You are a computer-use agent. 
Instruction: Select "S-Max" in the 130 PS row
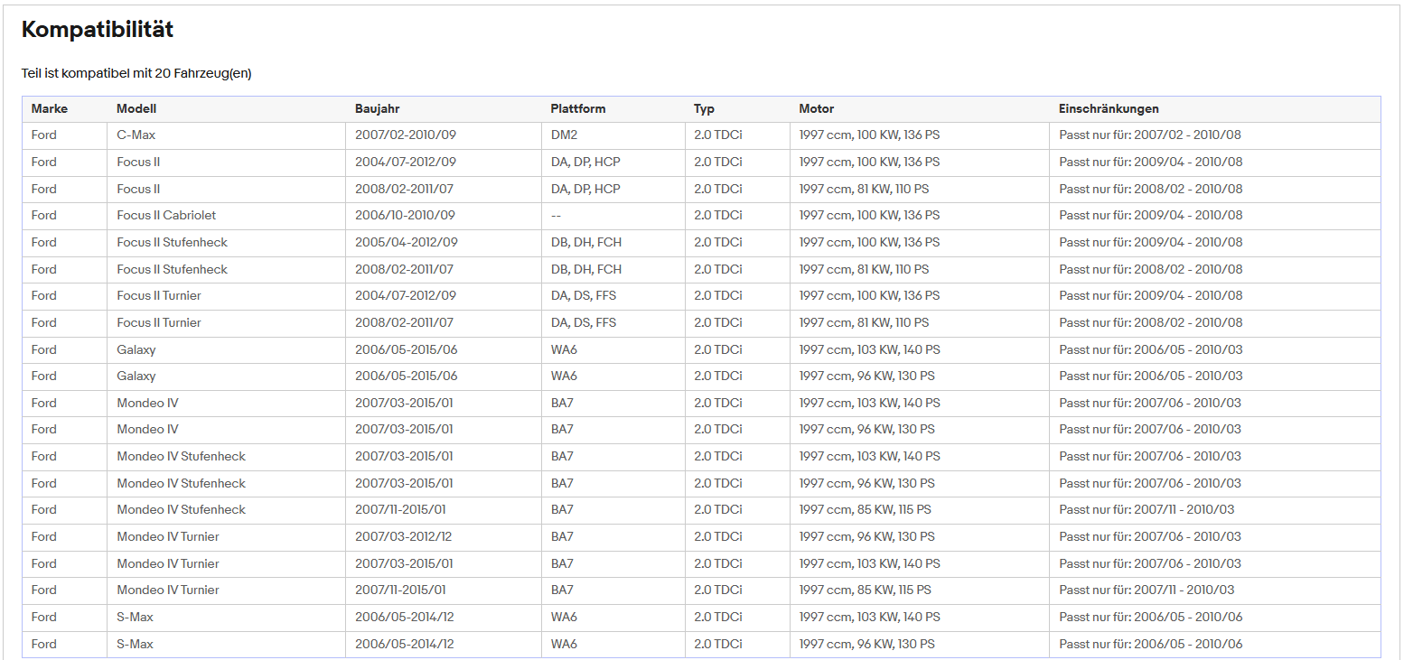pos(135,644)
